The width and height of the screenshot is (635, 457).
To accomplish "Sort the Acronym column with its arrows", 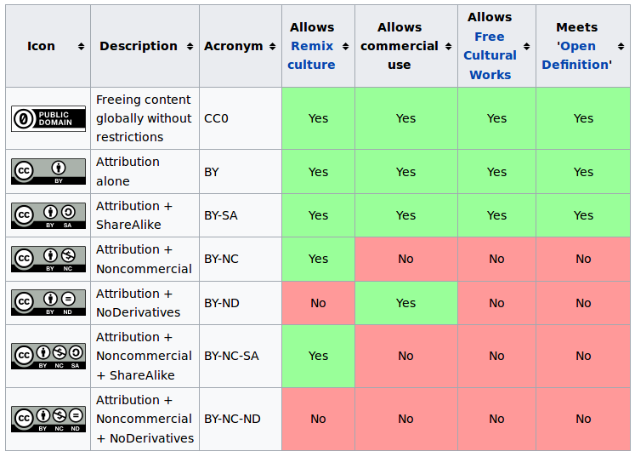I will 272,46.
